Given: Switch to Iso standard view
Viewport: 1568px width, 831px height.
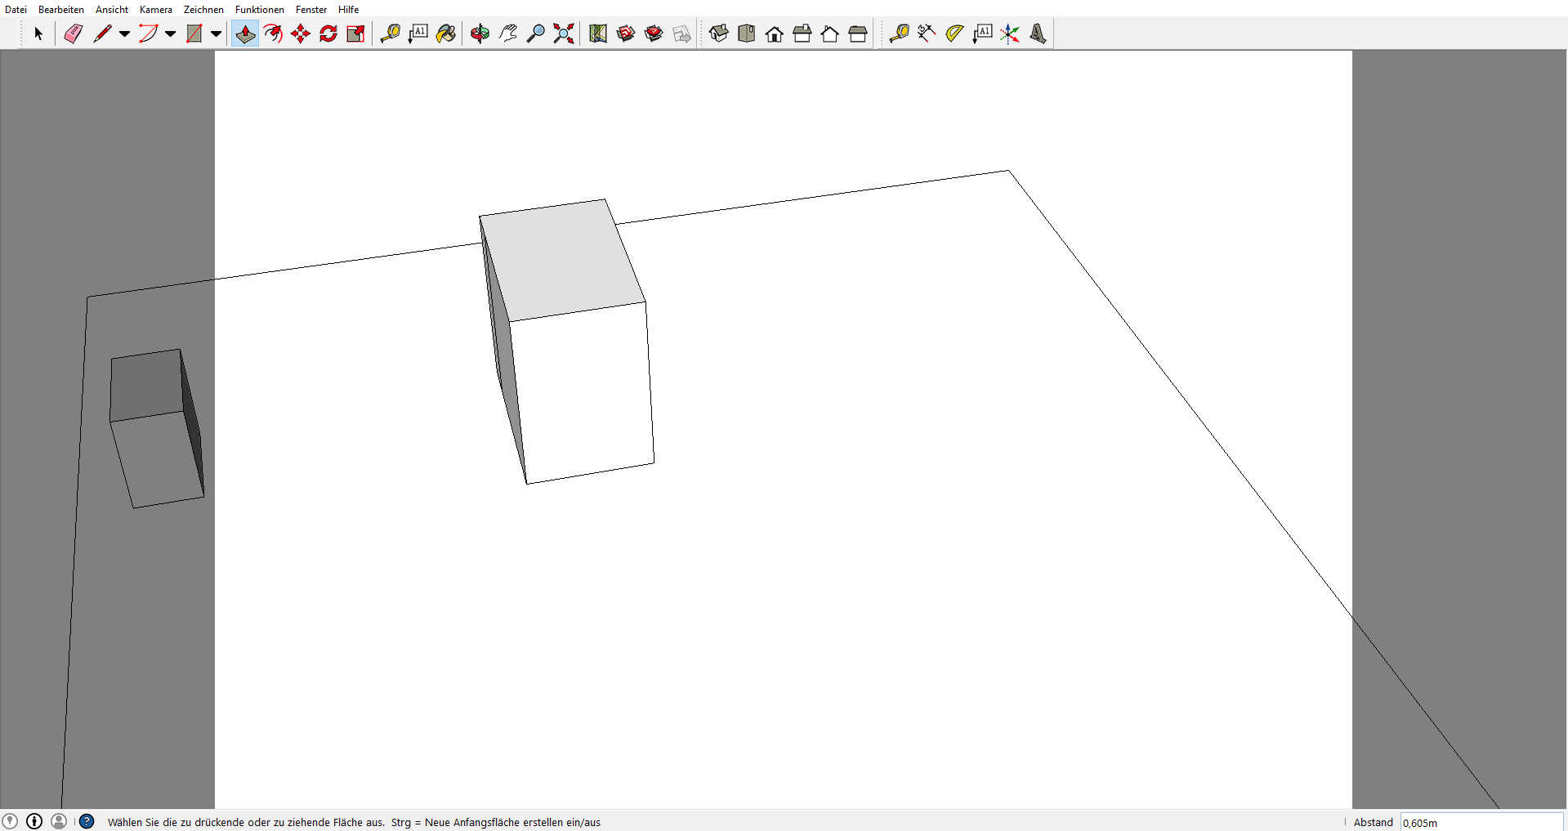Looking at the screenshot, I should [719, 34].
